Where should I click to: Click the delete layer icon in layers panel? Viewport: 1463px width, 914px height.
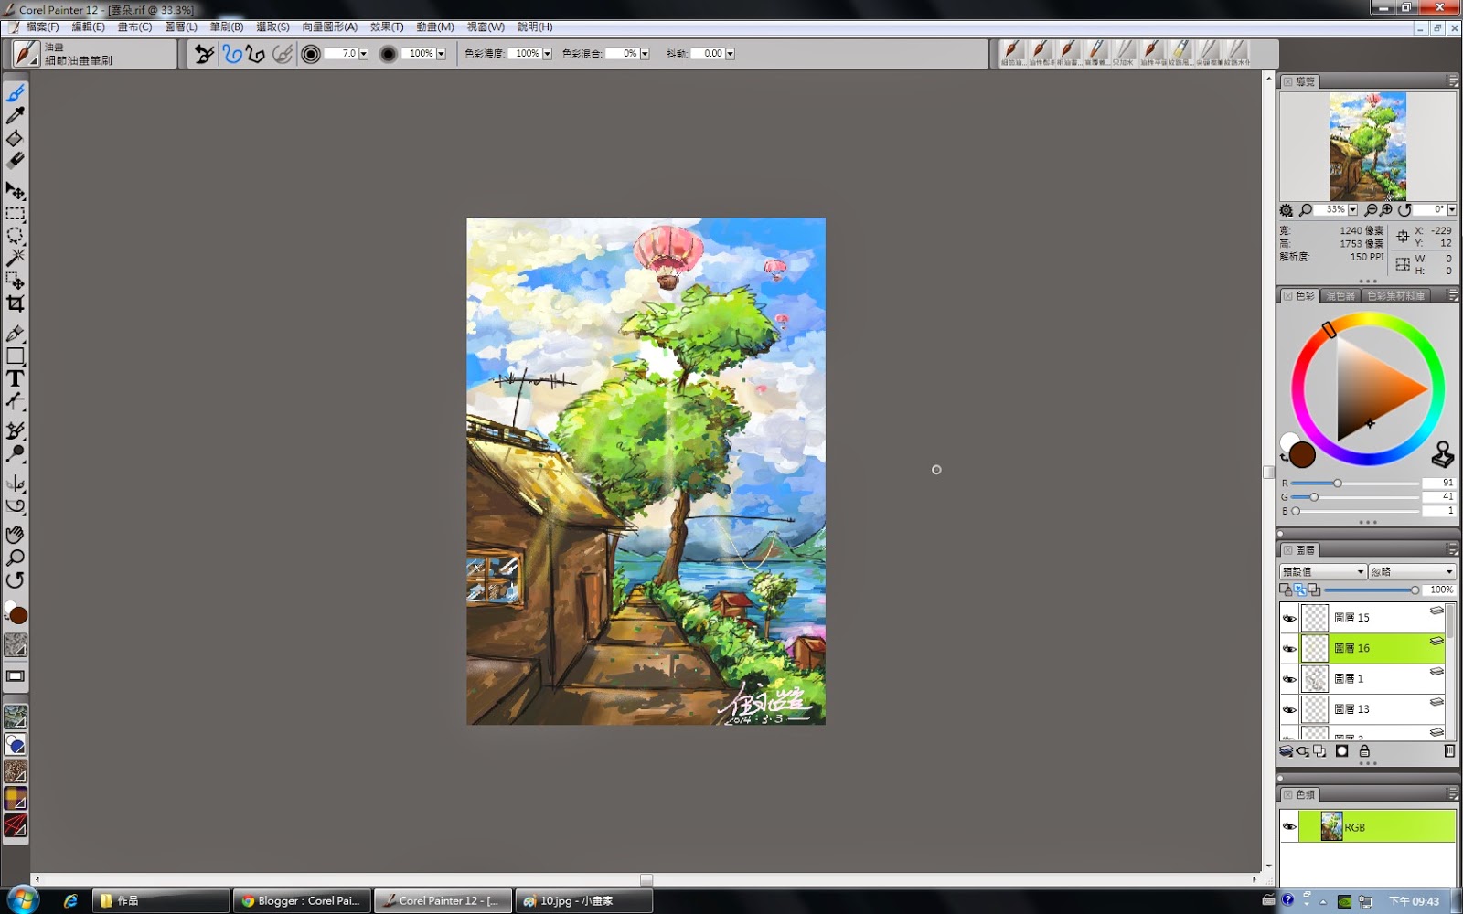tap(1449, 750)
